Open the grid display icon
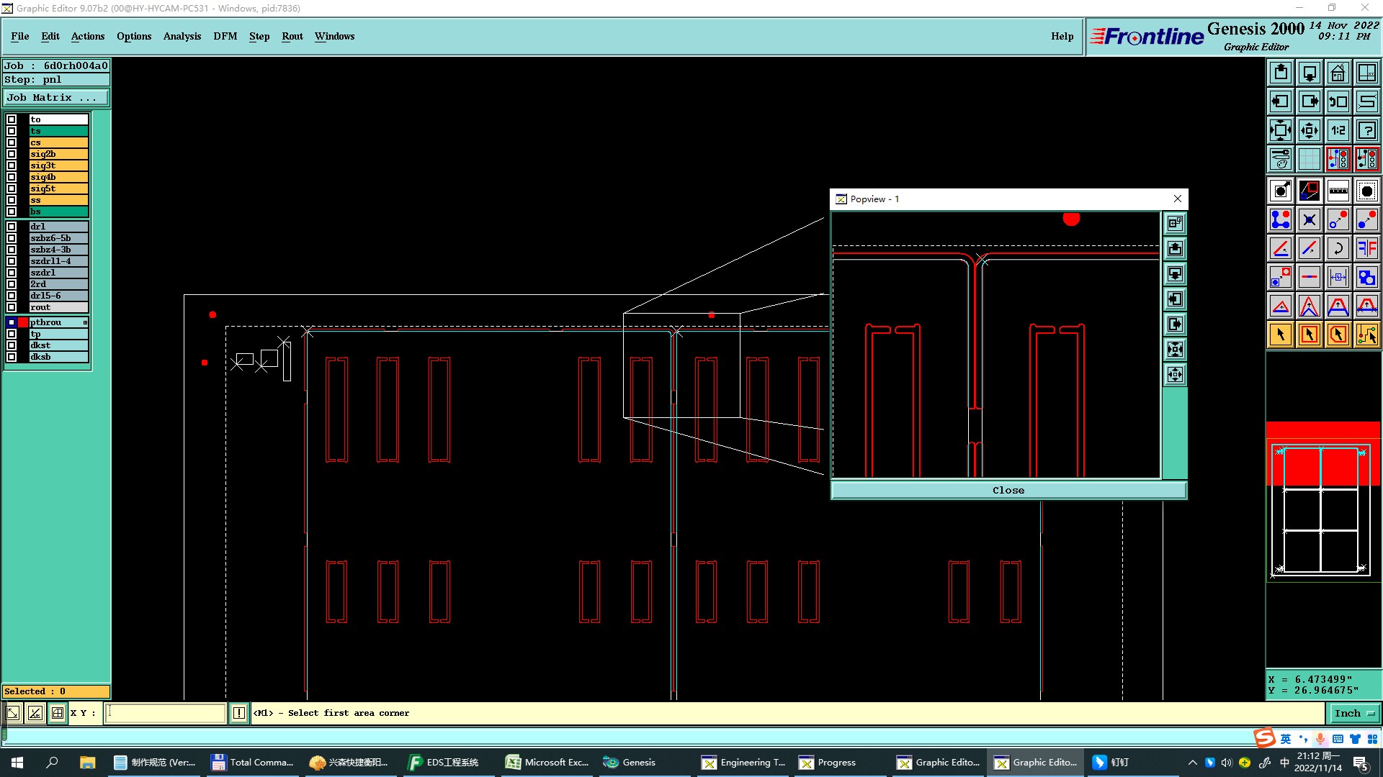 point(1309,159)
